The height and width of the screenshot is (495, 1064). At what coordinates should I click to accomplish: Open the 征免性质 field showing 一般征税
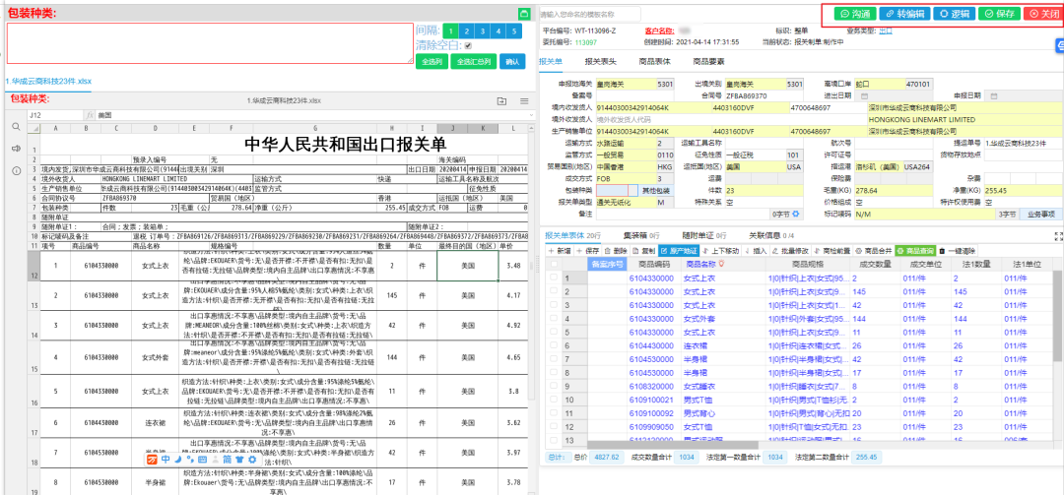[x=756, y=155]
